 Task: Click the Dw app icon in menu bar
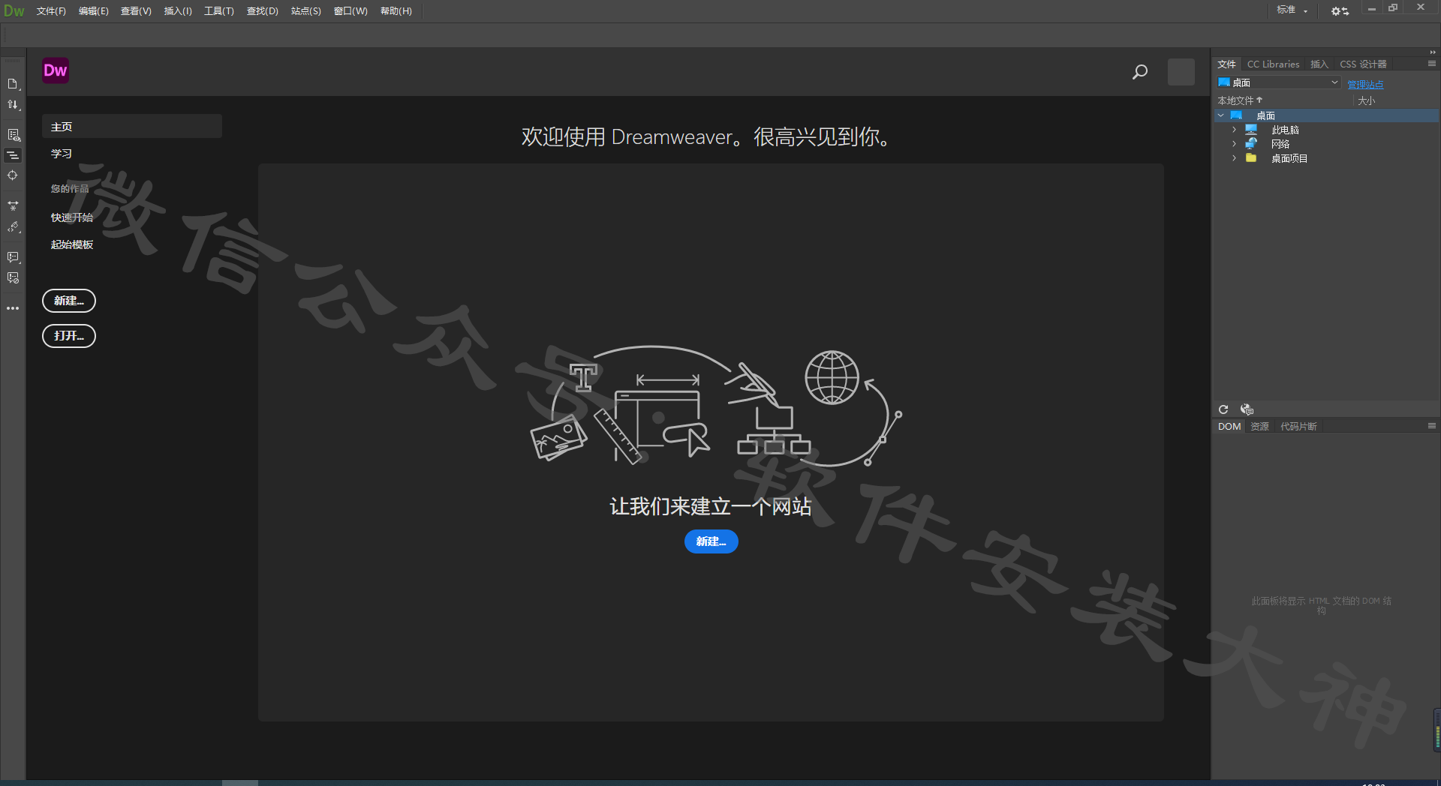pyautogui.click(x=14, y=10)
